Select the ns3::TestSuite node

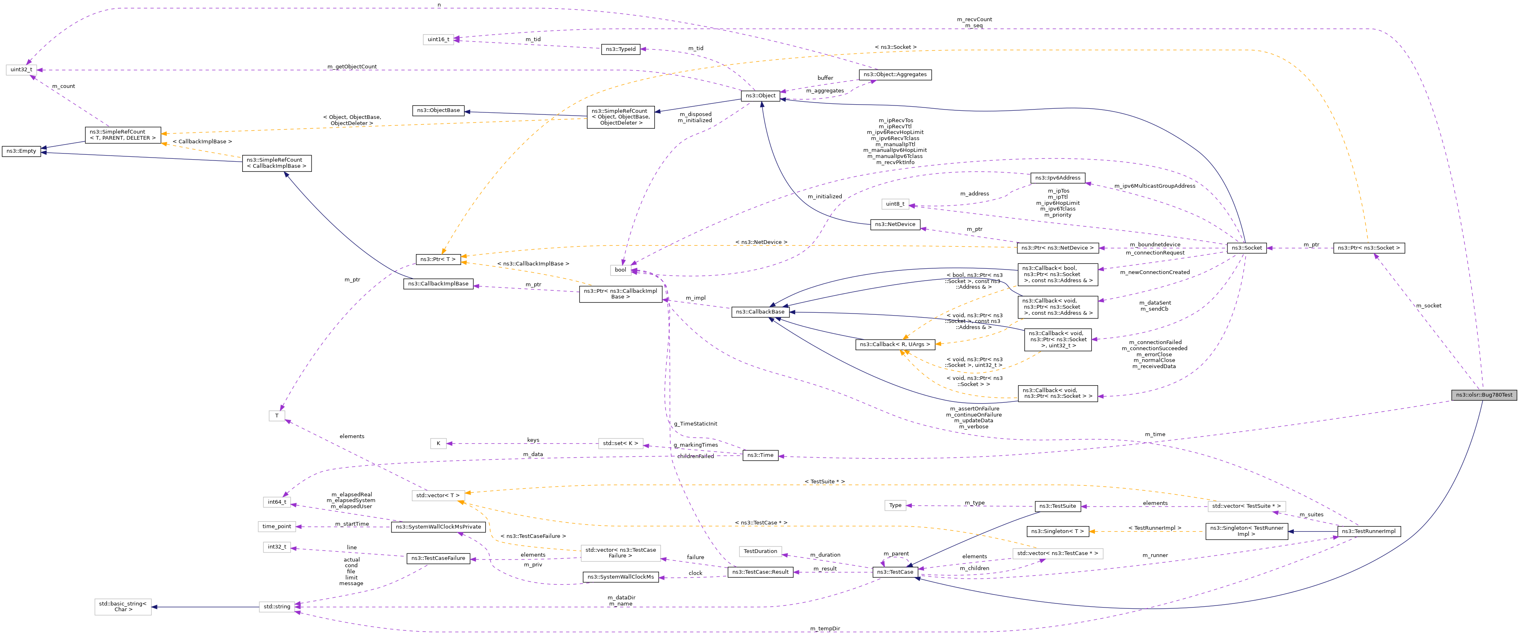(x=1057, y=506)
